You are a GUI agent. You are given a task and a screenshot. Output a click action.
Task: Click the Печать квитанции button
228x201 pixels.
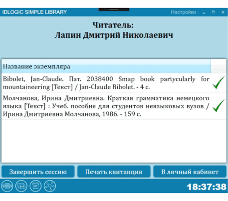point(114,172)
